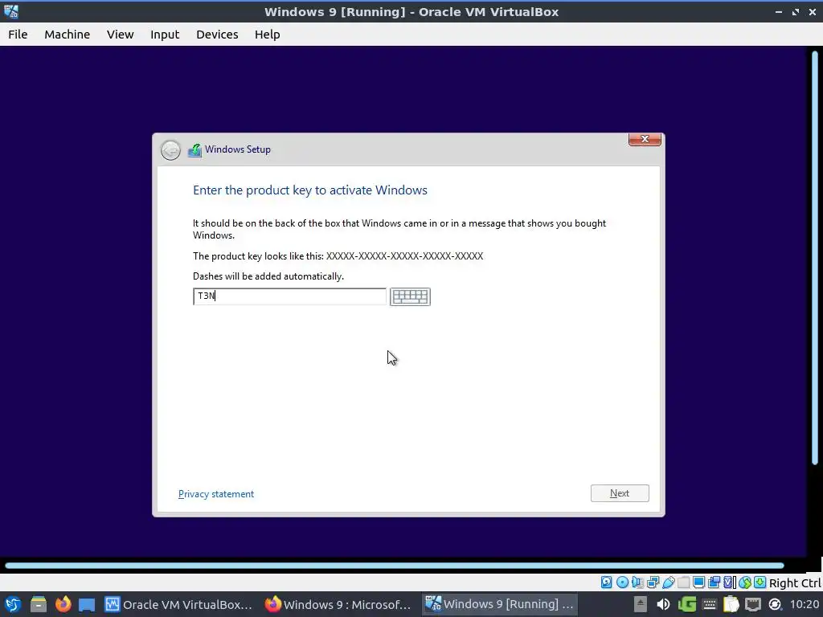Click the product key input field
This screenshot has width=823, height=617.
289,296
